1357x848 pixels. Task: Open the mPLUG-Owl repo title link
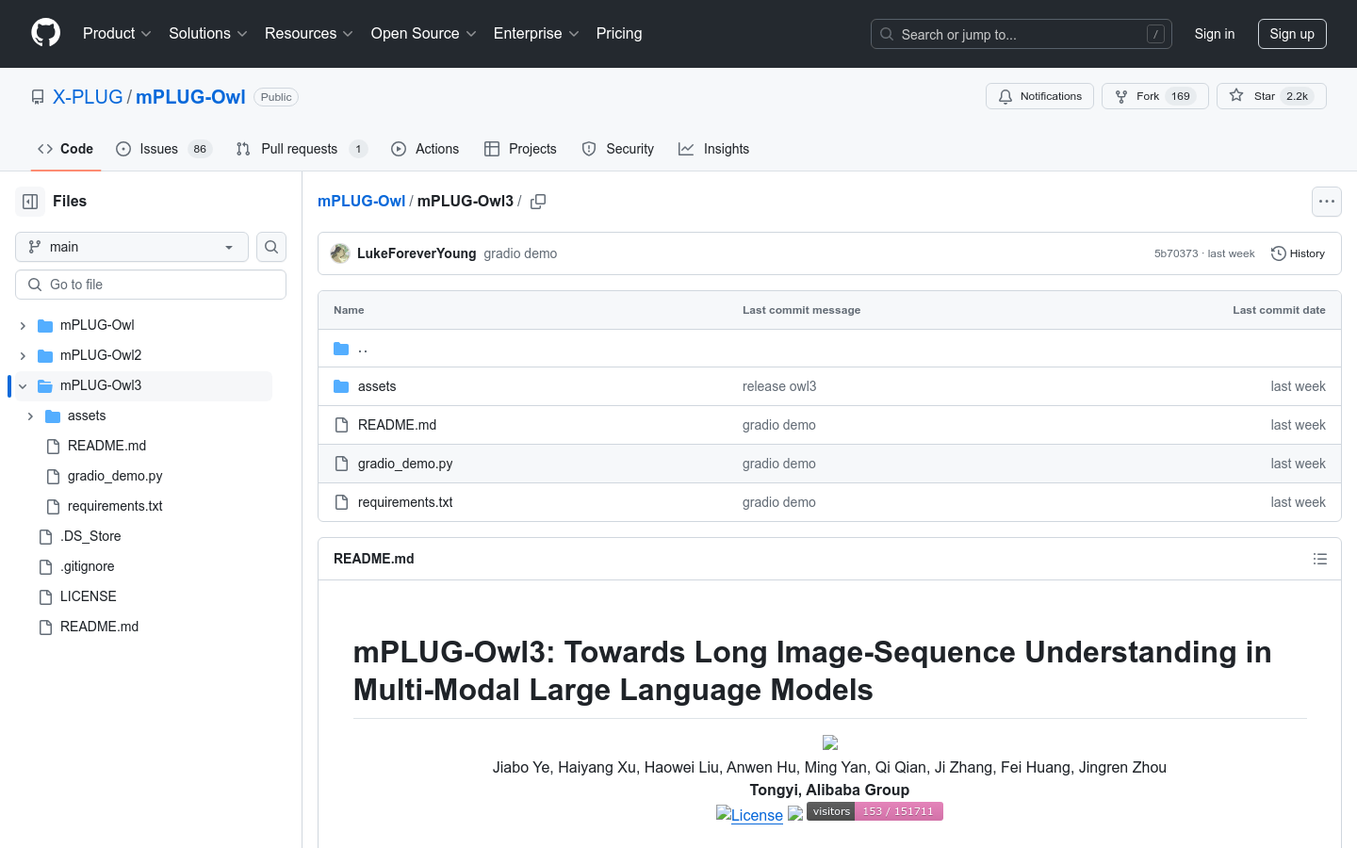coord(190,97)
